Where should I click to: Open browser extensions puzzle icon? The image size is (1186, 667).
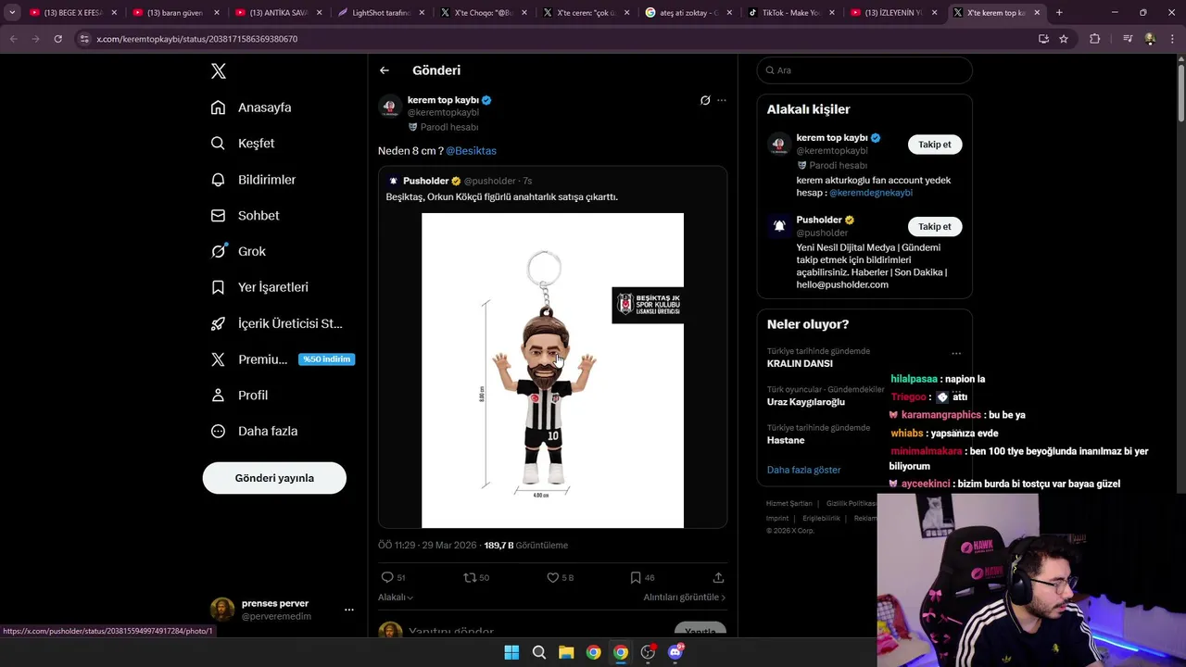(x=1094, y=39)
